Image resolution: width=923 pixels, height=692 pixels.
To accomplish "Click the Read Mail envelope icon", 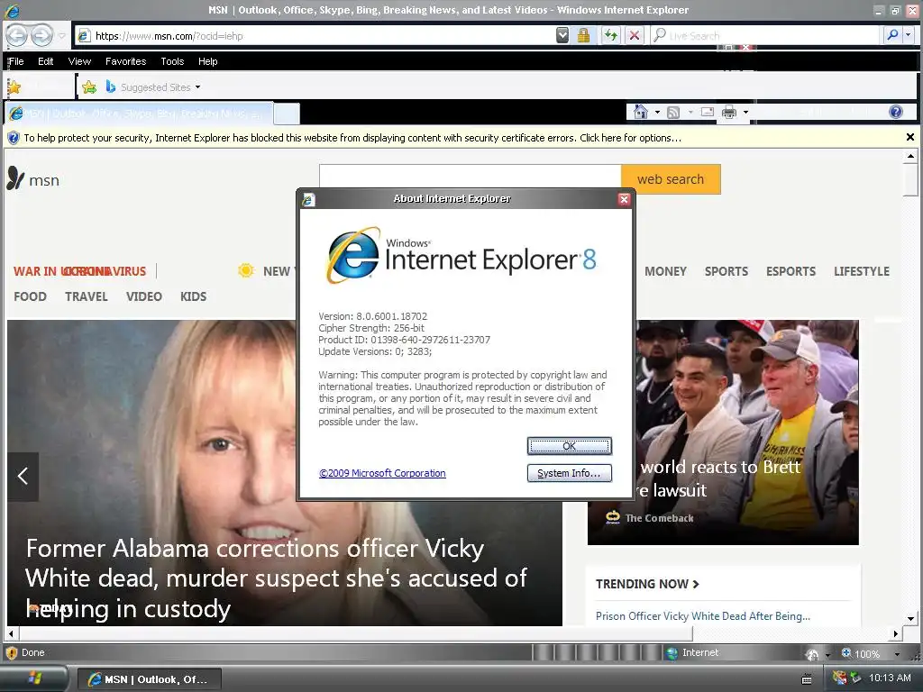I will pyautogui.click(x=708, y=112).
